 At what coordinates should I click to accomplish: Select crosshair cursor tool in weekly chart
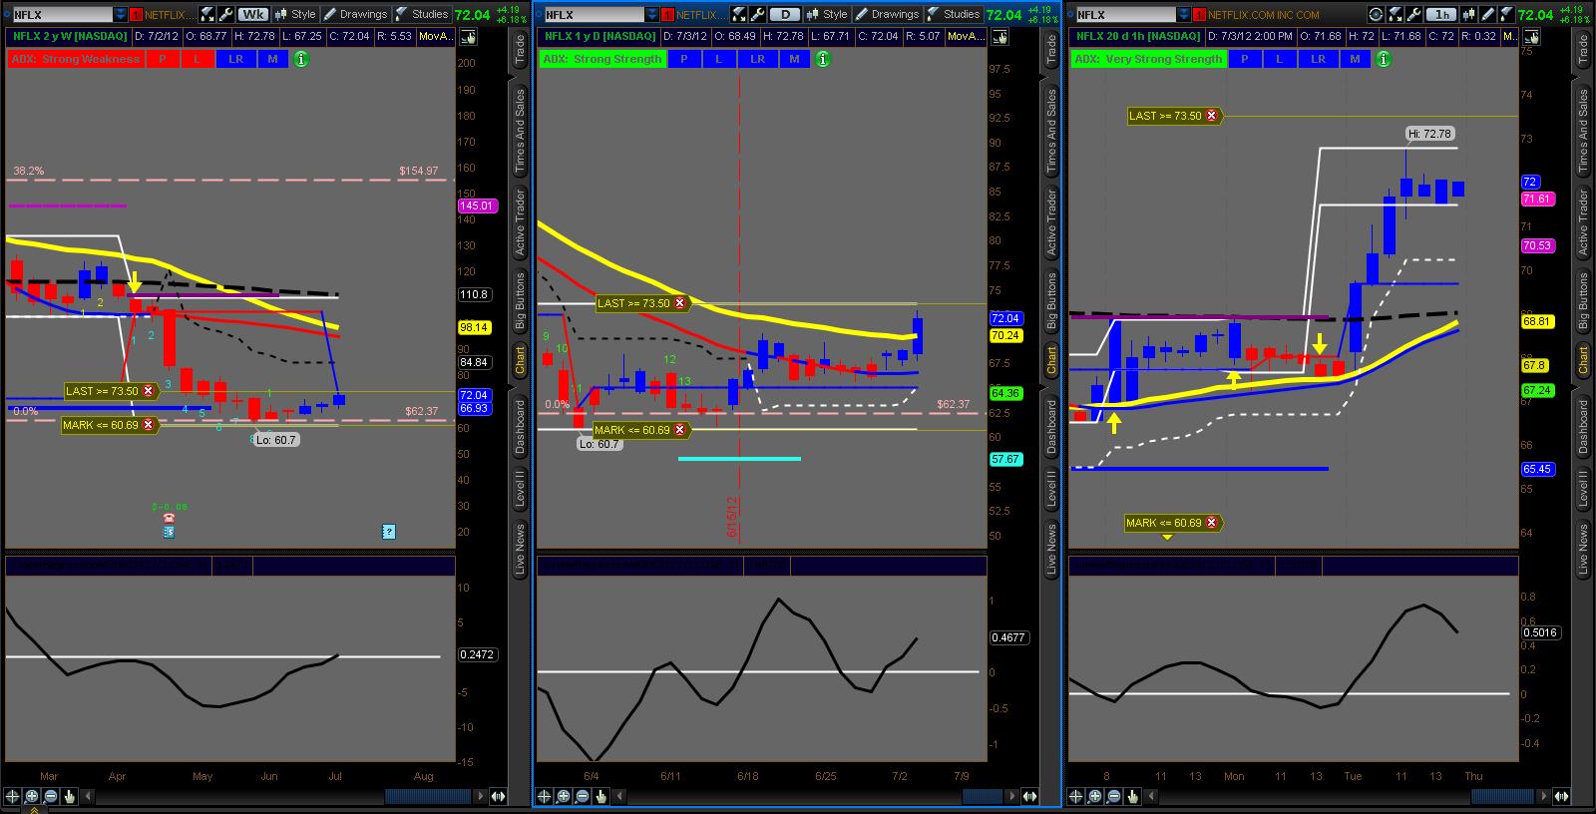12,796
